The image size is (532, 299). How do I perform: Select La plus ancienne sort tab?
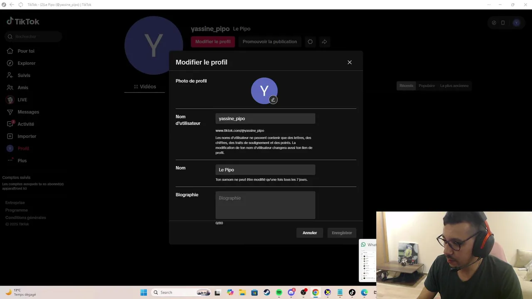[x=454, y=86]
